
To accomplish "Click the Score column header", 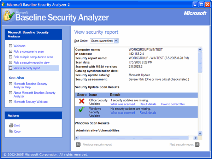I will tap(82, 95).
